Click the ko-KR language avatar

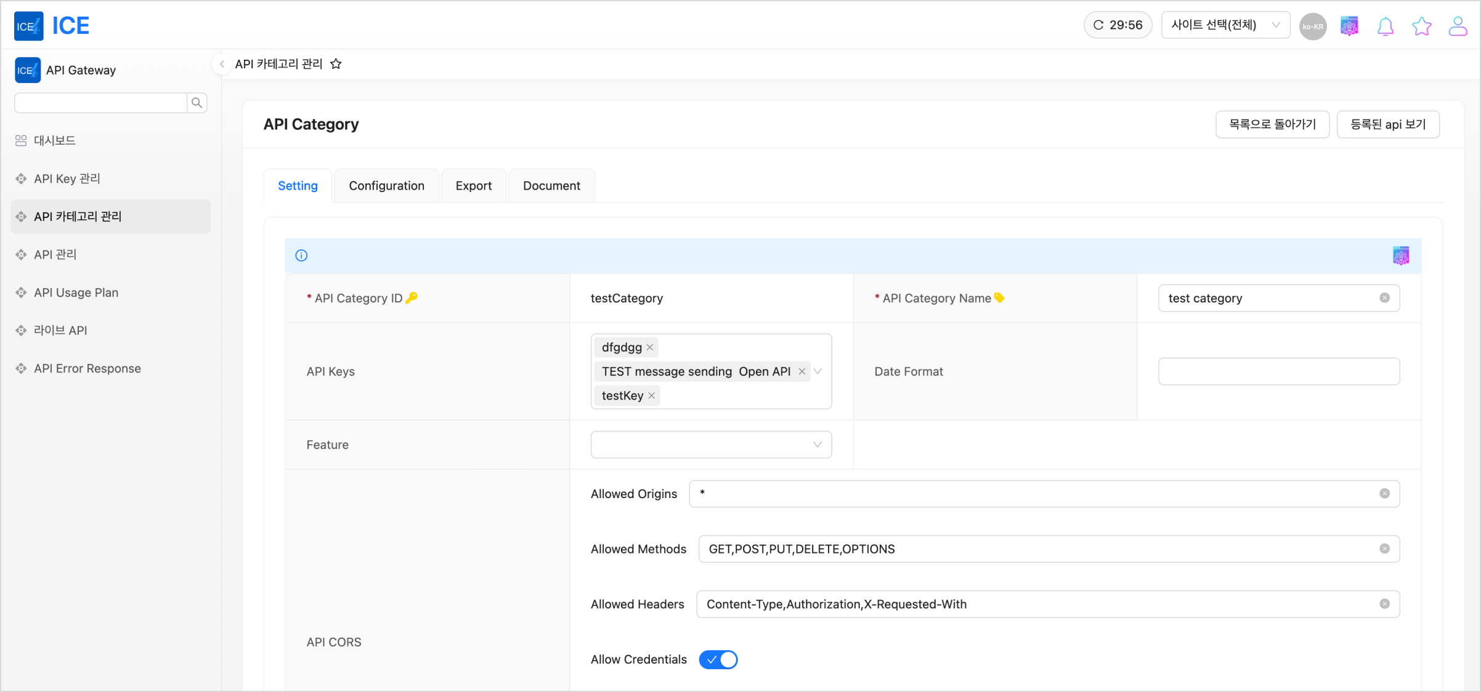[1313, 26]
